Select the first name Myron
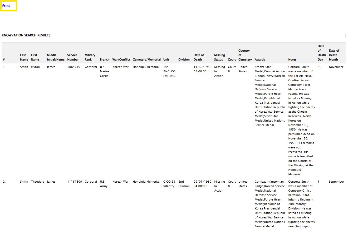The image size is (348, 230). point(35,67)
